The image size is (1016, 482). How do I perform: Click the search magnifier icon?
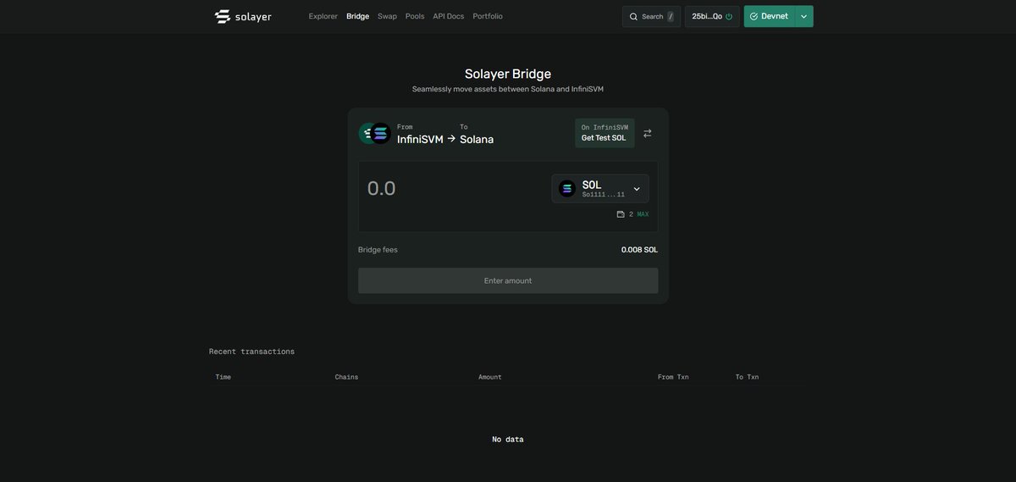[633, 16]
